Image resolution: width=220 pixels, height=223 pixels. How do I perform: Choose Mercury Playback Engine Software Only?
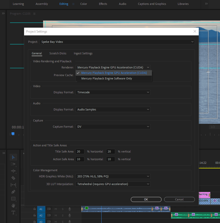(x=114, y=78)
